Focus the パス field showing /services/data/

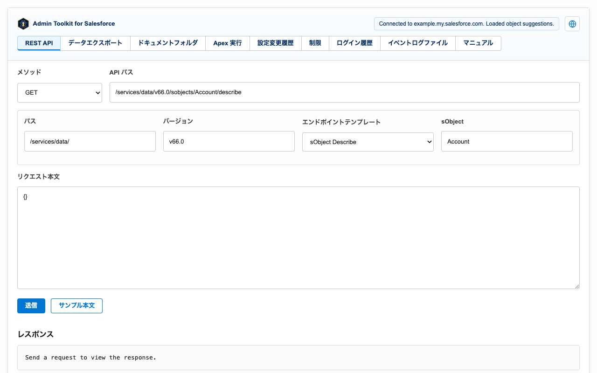point(90,141)
